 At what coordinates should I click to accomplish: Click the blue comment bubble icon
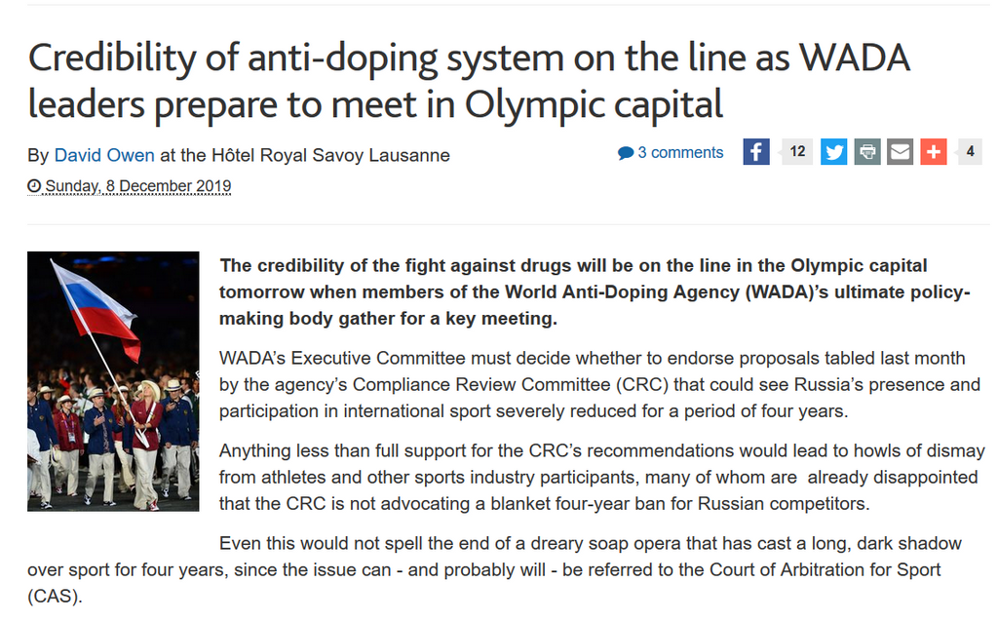626,153
